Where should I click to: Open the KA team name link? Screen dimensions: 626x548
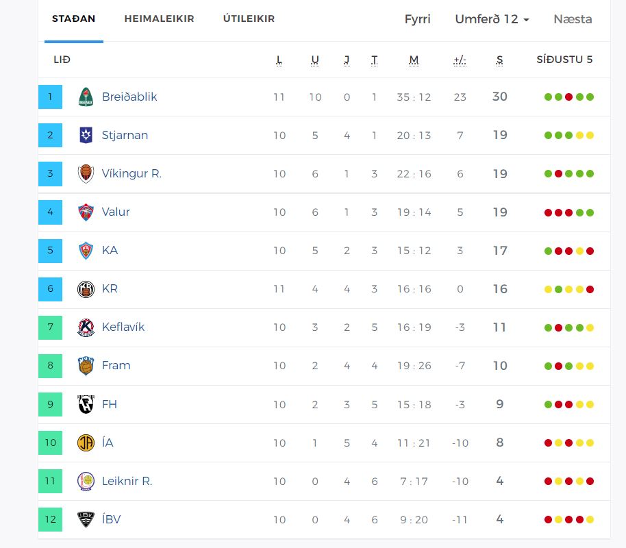pos(110,251)
